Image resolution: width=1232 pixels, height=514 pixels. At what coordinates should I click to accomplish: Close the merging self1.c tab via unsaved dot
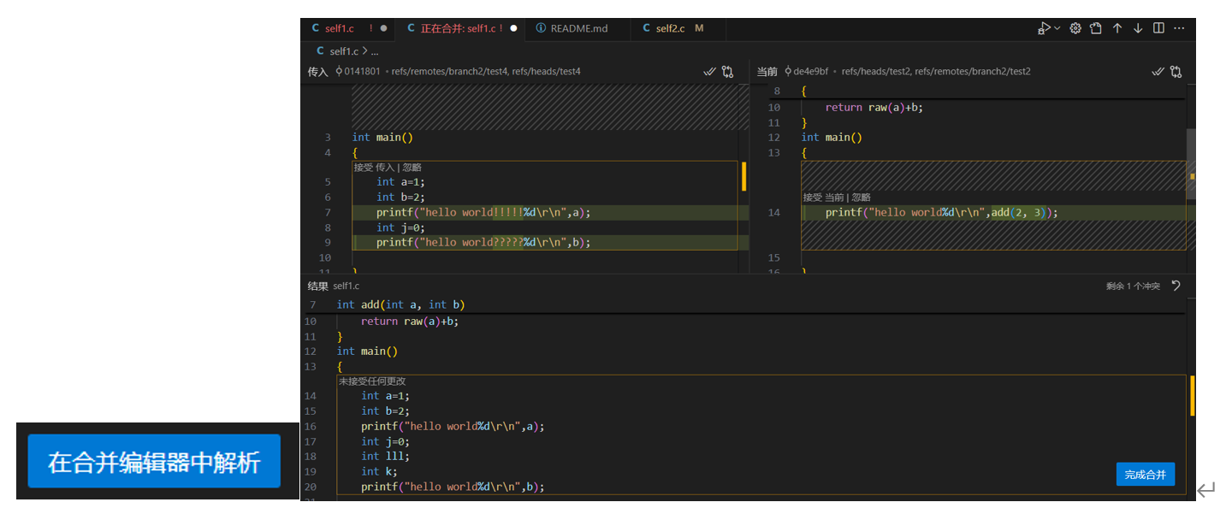click(x=513, y=28)
